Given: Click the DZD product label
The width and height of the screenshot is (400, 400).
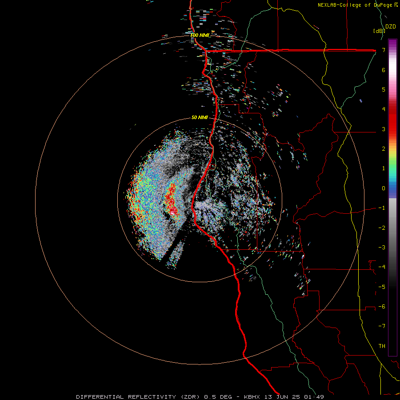Looking at the screenshot, I should [x=391, y=27].
